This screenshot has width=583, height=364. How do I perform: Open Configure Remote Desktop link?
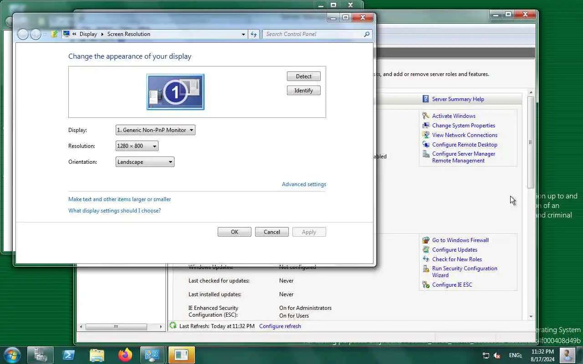465,145
